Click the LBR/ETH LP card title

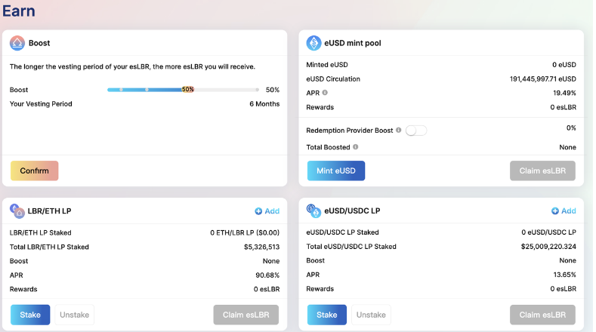click(x=49, y=211)
